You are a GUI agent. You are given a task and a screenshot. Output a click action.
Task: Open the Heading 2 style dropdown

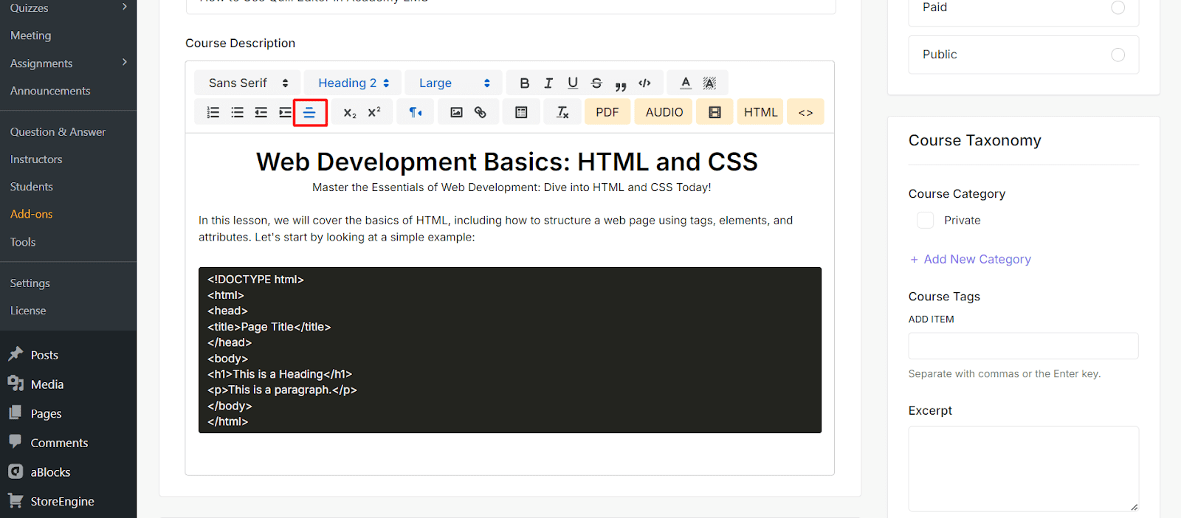click(353, 83)
